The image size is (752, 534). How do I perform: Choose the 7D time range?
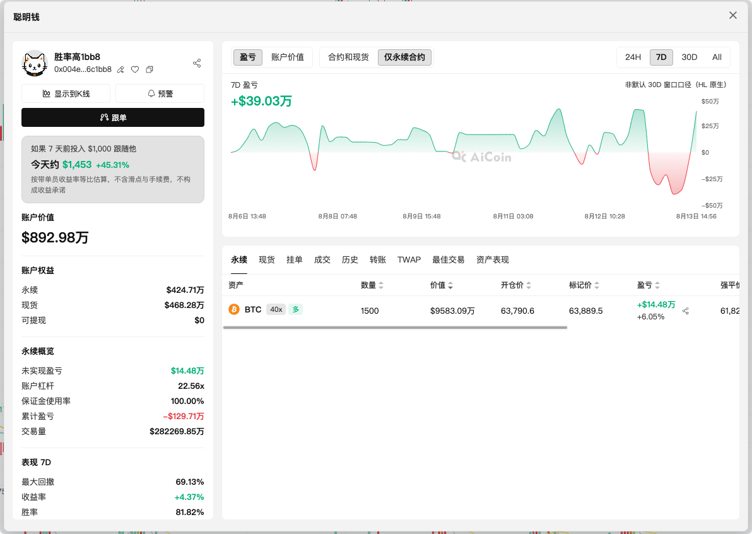(x=661, y=57)
